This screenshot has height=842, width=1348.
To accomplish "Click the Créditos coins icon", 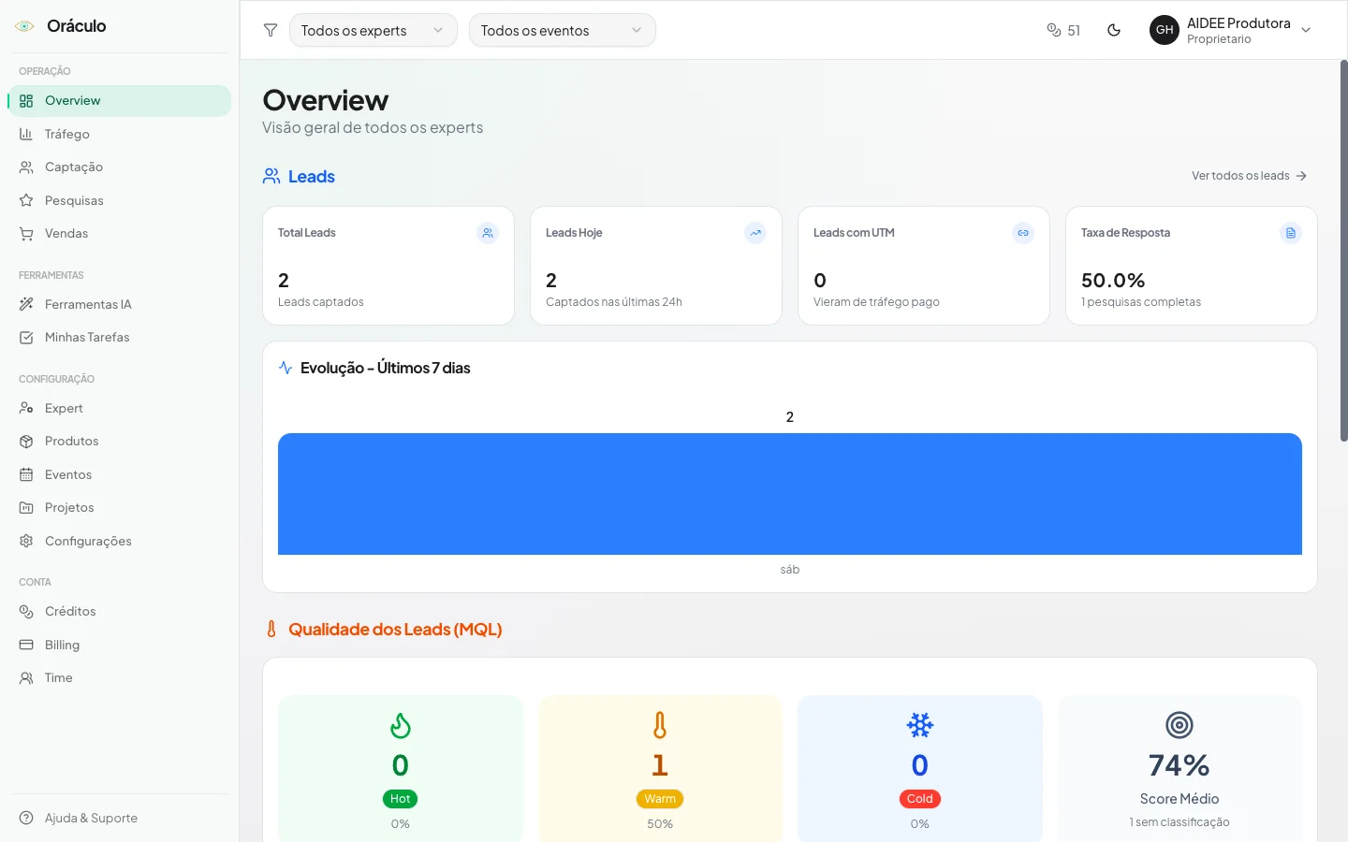I will (26, 612).
